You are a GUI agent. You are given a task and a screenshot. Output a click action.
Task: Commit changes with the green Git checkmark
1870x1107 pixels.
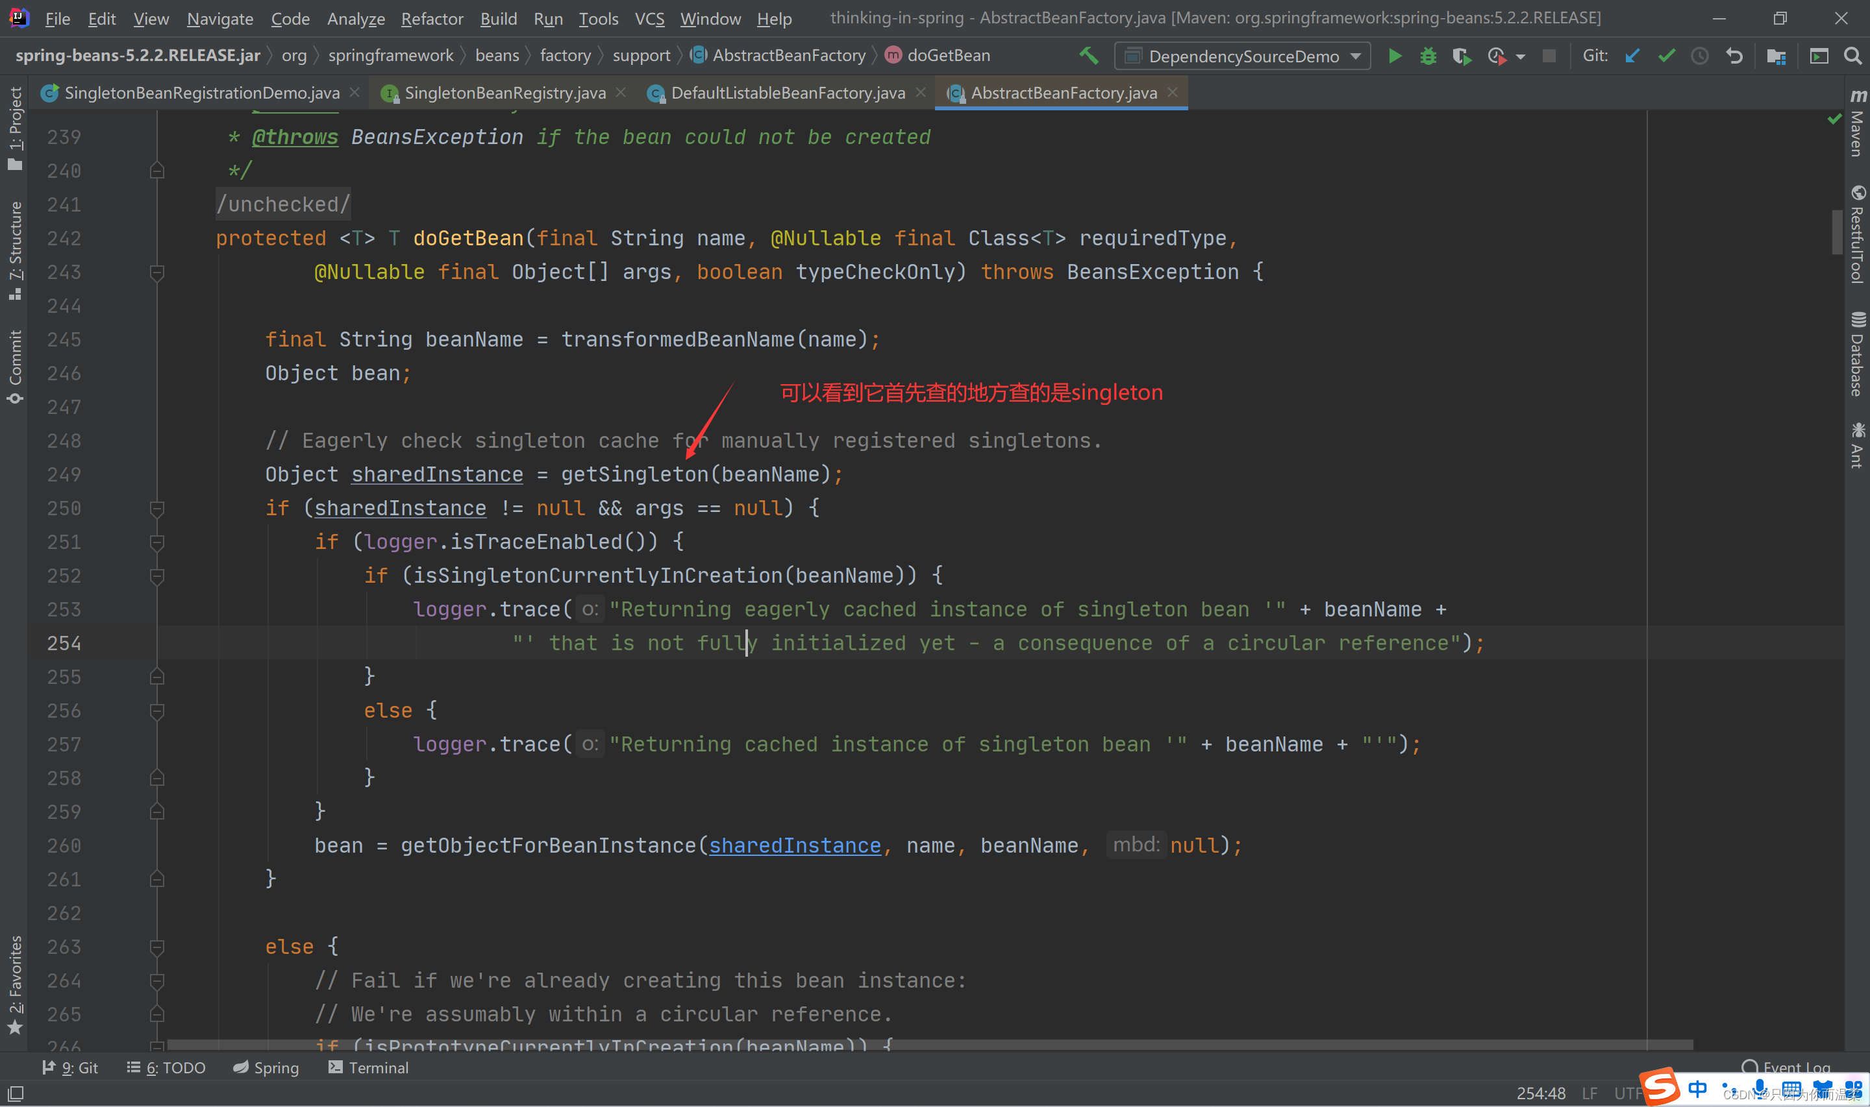1666,56
